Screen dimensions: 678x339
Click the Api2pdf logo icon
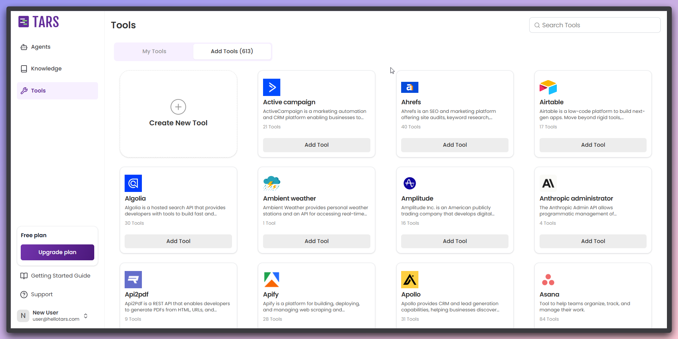(133, 280)
